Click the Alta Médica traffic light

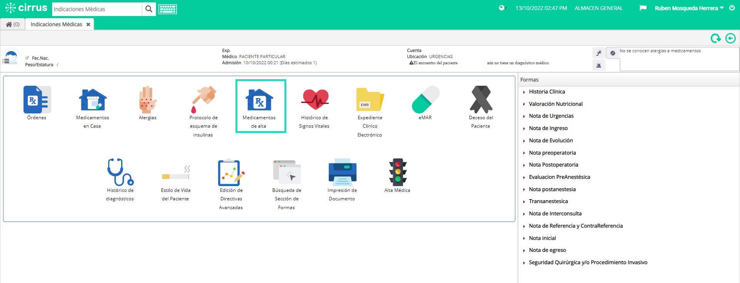pyautogui.click(x=398, y=172)
